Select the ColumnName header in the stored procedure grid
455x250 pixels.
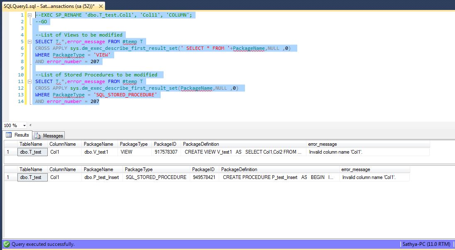point(64,169)
